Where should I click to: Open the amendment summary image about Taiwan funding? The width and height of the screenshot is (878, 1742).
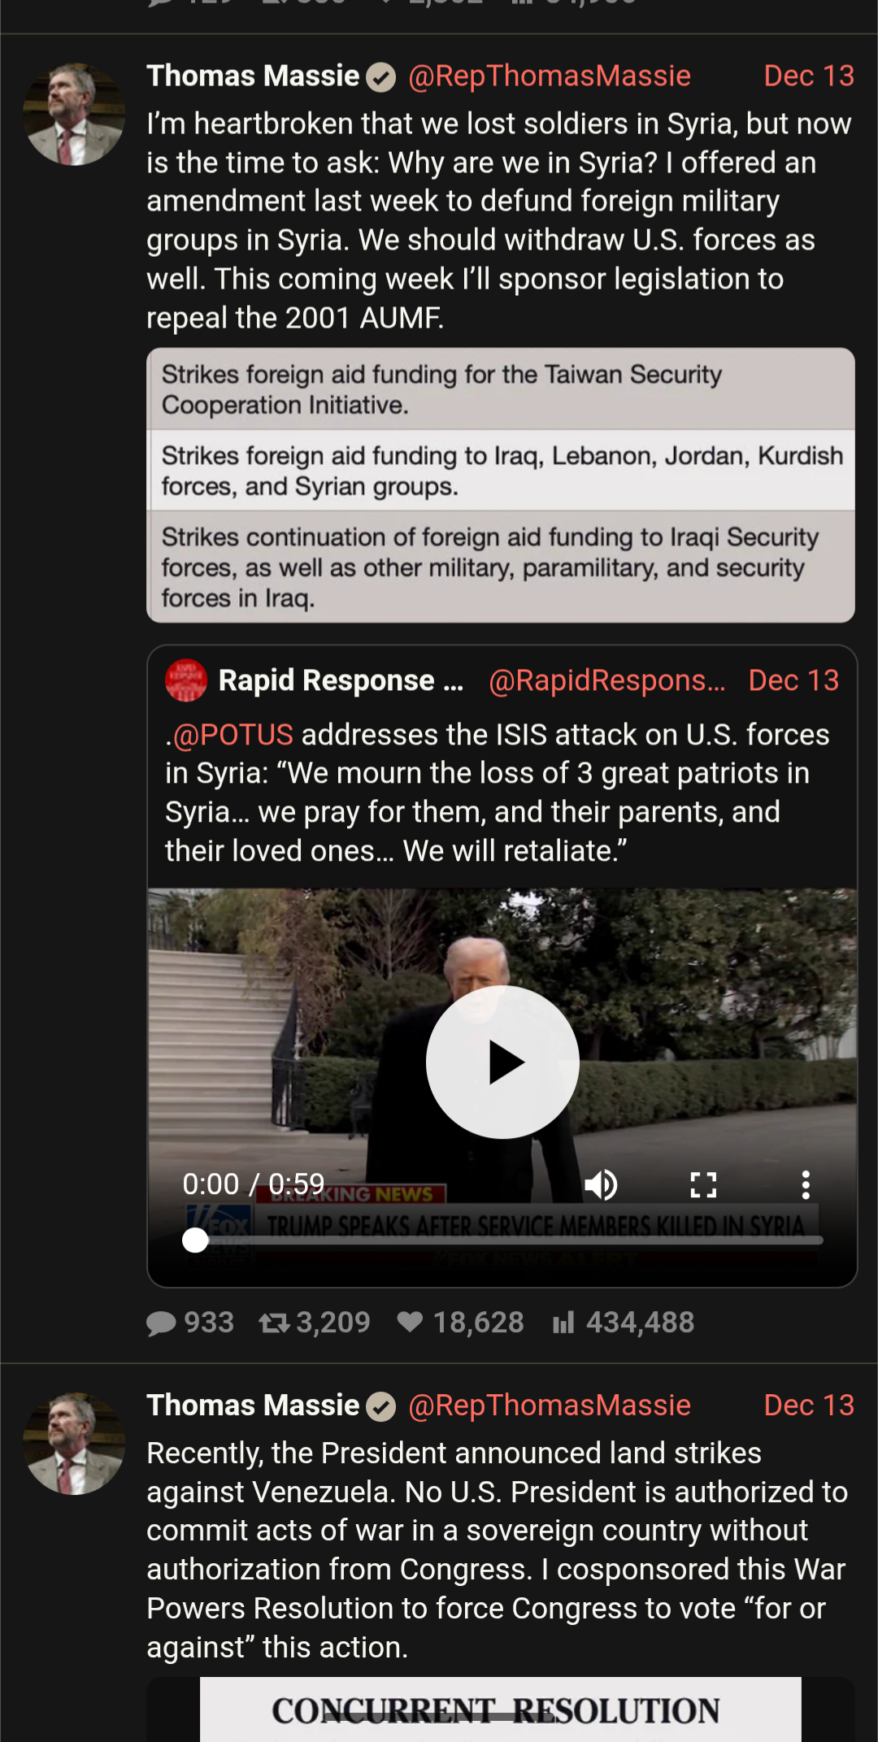(501, 485)
